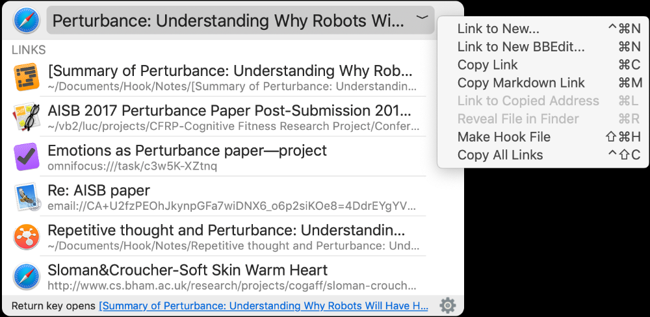This screenshot has height=317, width=650.
Task: Click the Perturbance title bar field
Action: point(227,21)
